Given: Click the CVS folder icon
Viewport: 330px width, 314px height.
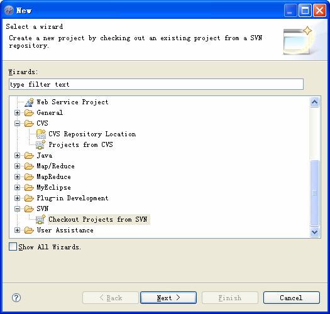Looking at the screenshot, I should pyautogui.click(x=29, y=124).
